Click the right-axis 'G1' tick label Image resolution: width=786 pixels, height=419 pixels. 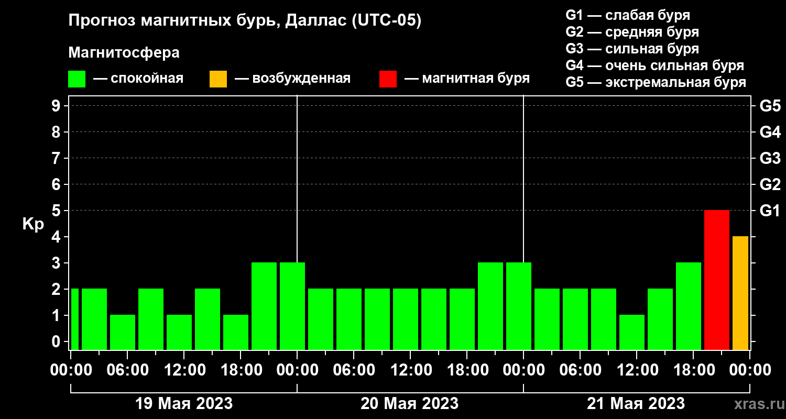pos(770,211)
